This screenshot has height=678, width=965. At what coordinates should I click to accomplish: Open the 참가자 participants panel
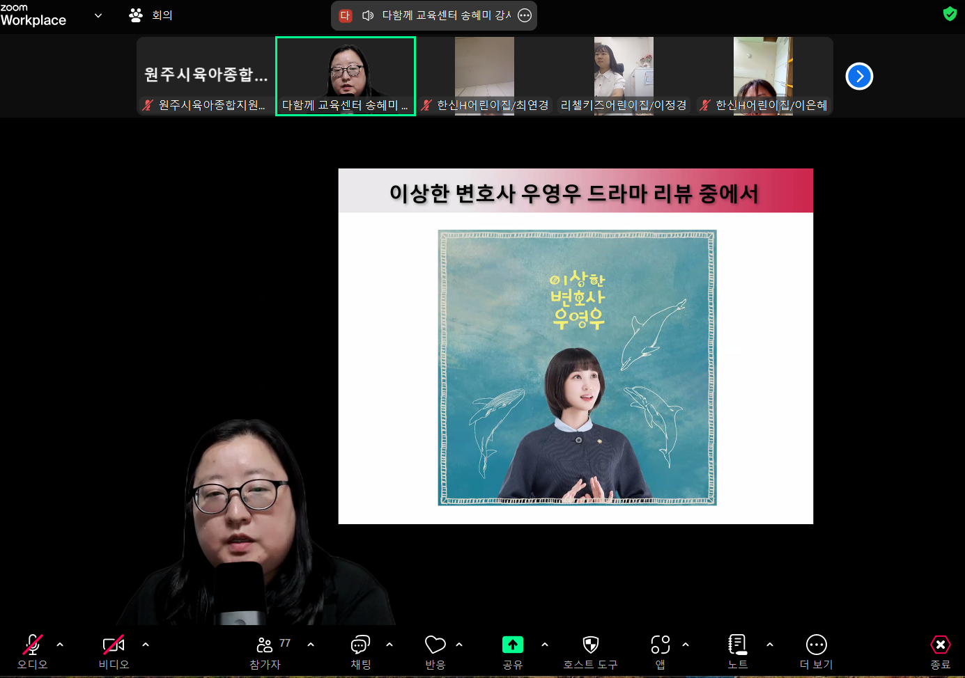265,652
